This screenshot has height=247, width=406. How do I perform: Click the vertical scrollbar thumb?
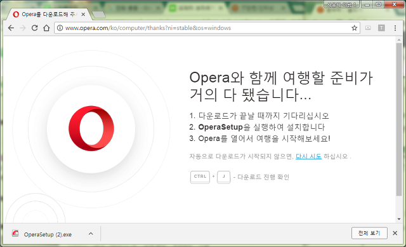(x=399, y=119)
